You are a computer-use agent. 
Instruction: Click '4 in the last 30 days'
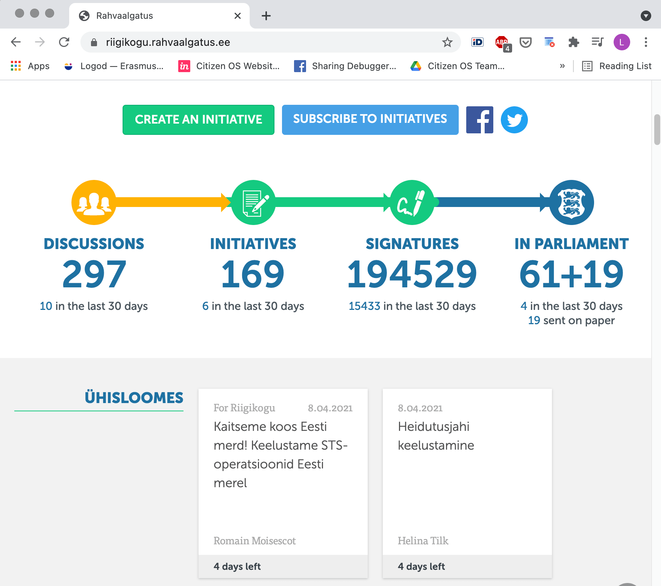coord(572,306)
